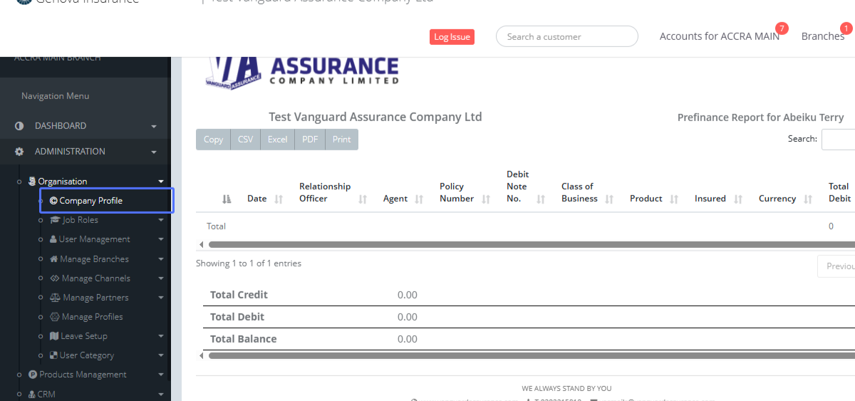Image resolution: width=855 pixels, height=401 pixels.
Task: Click sort icon next to Currency column
Action: click(808, 199)
